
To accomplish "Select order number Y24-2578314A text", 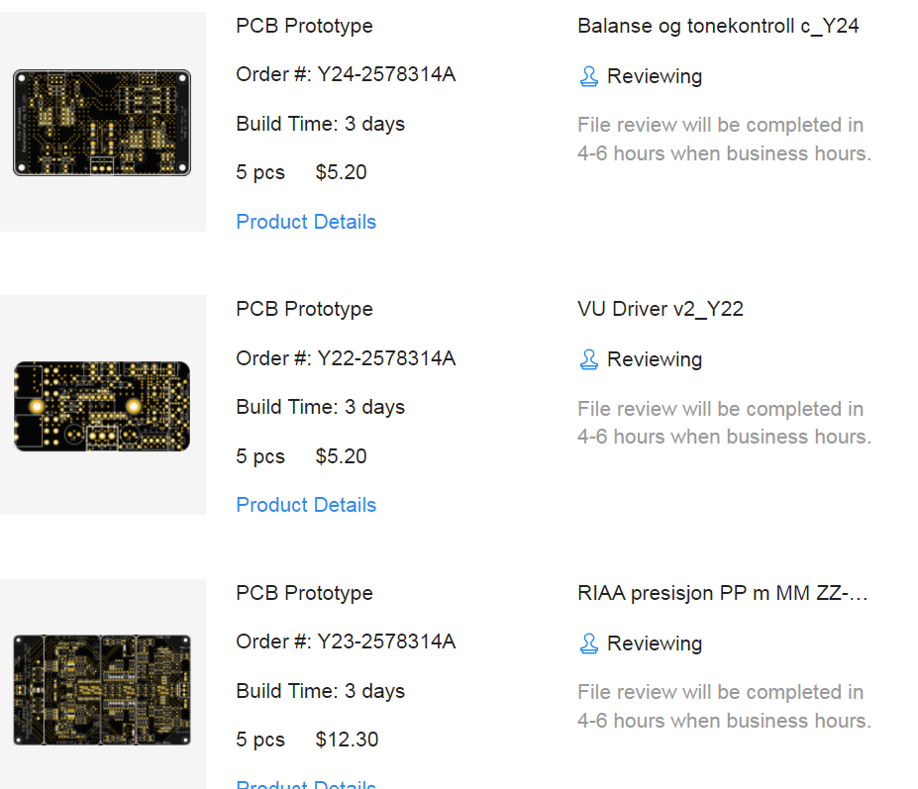I will (x=385, y=74).
